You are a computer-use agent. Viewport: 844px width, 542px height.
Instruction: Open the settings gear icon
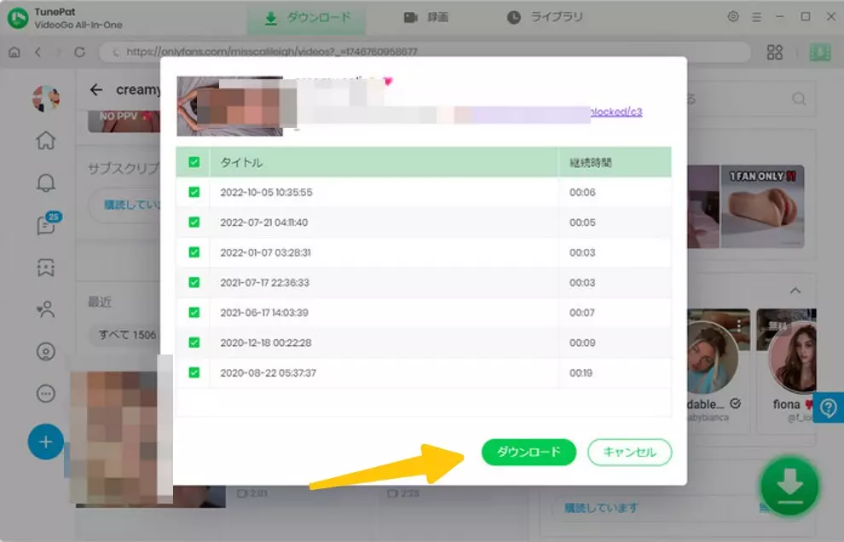pos(733,17)
